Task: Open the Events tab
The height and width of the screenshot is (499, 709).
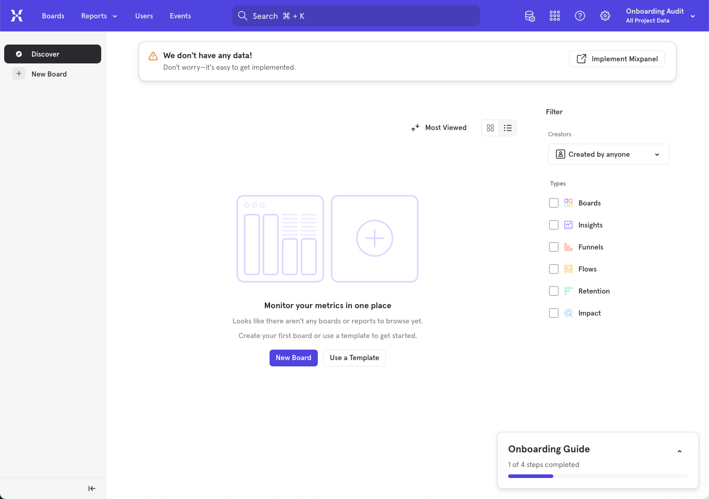Action: click(x=180, y=16)
